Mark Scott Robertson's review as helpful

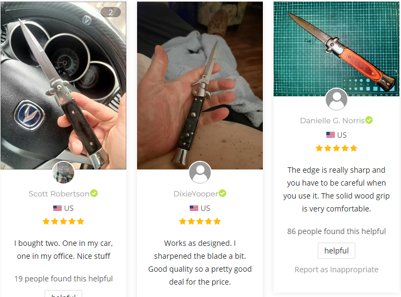[x=63, y=294]
